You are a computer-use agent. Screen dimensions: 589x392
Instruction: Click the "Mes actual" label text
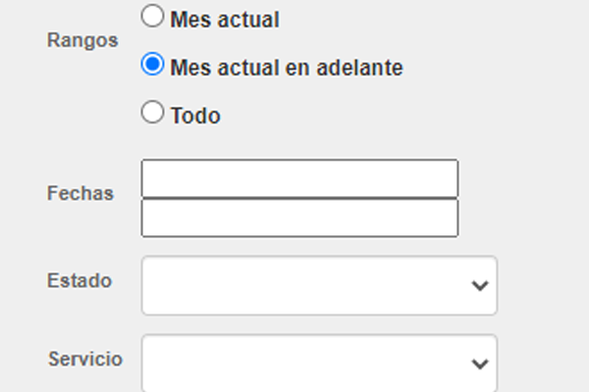tap(224, 19)
